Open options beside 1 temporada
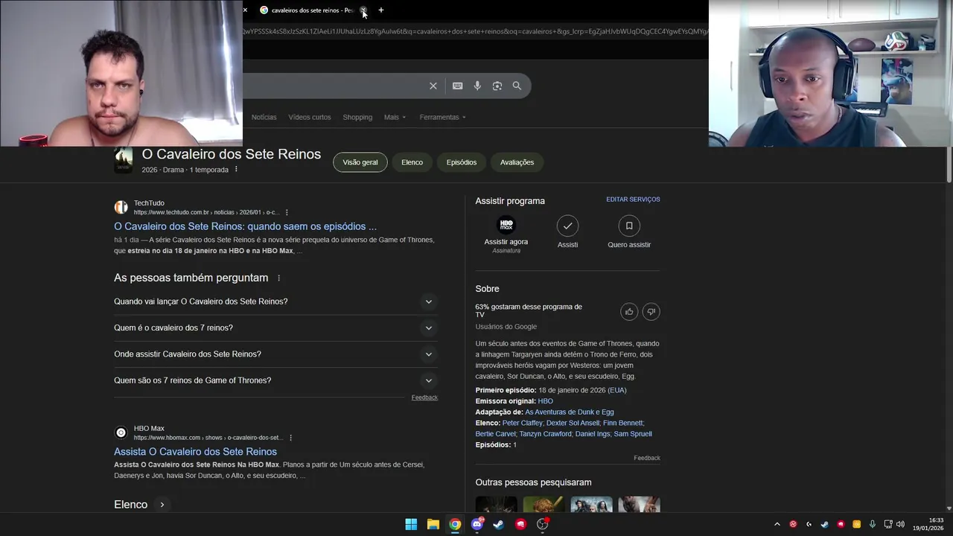This screenshot has width=953, height=536. click(x=236, y=170)
